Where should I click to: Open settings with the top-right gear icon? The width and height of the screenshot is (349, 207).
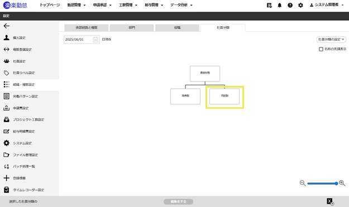point(300,6)
